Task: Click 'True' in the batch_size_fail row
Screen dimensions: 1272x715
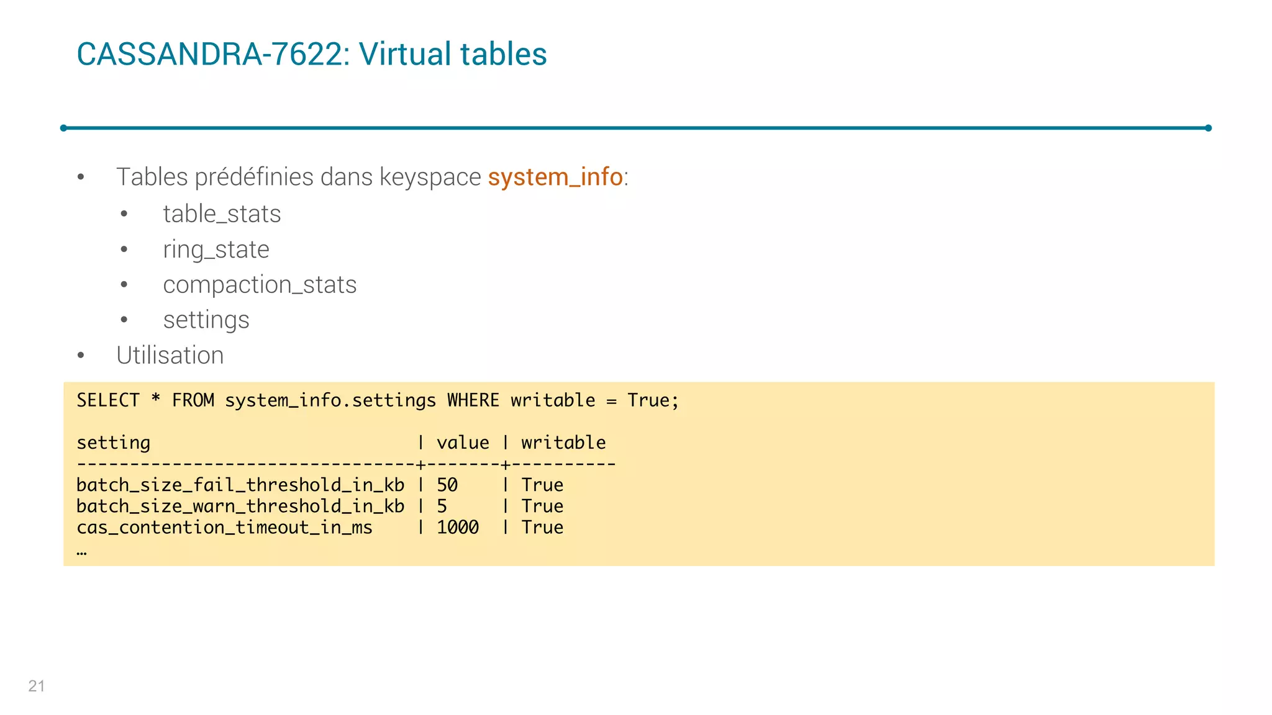Action: point(542,485)
